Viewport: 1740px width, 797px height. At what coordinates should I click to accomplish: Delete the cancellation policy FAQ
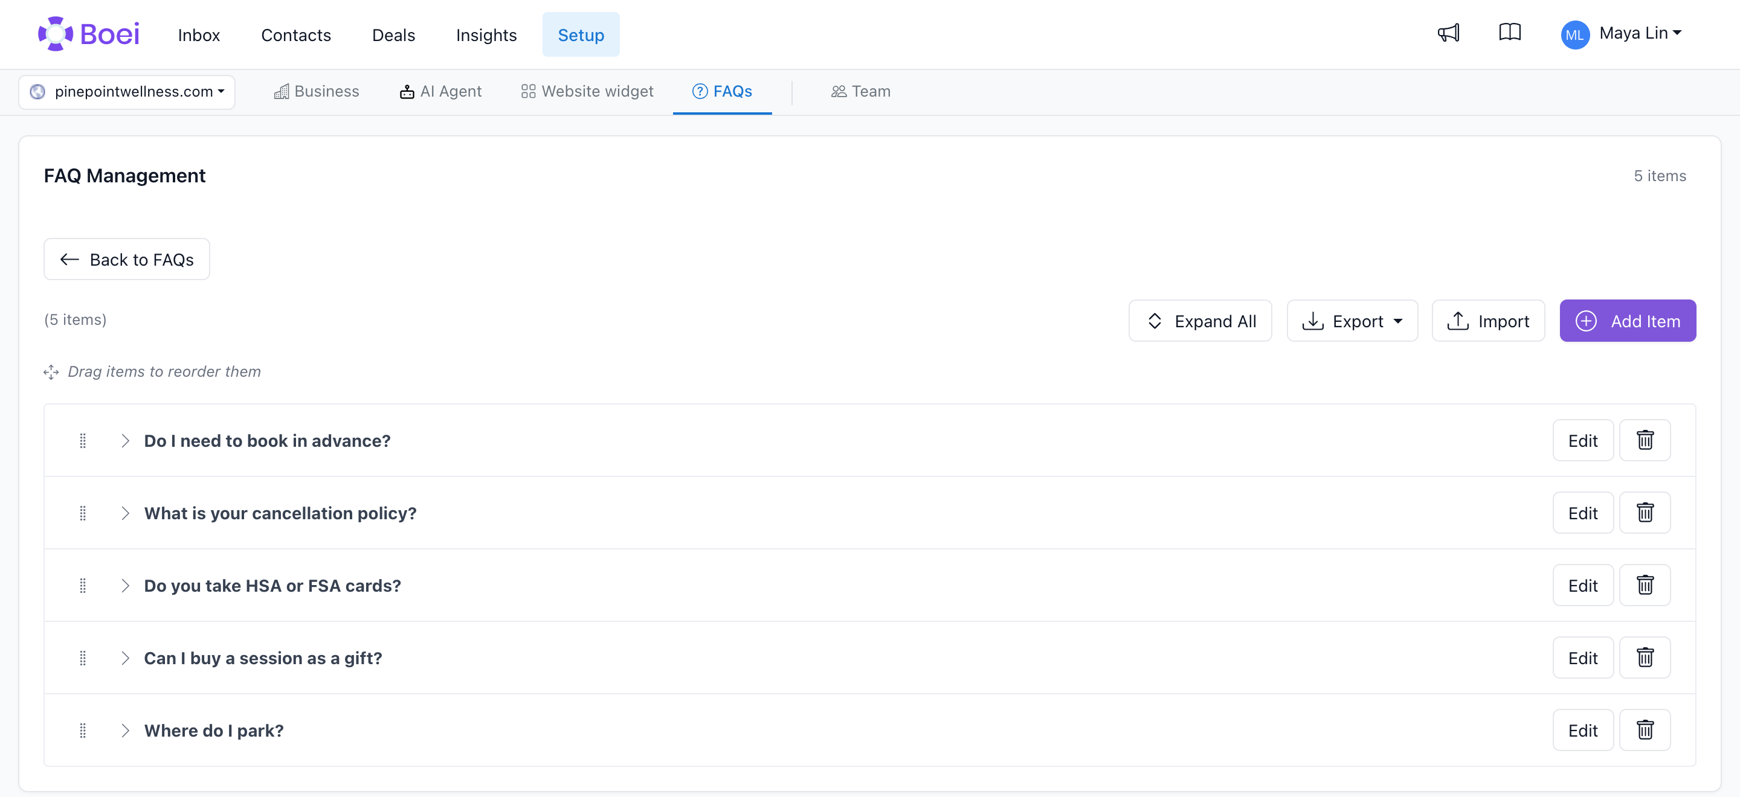1645,513
